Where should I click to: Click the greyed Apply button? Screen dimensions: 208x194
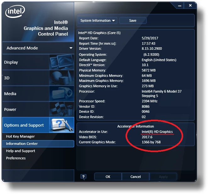click(x=163, y=177)
